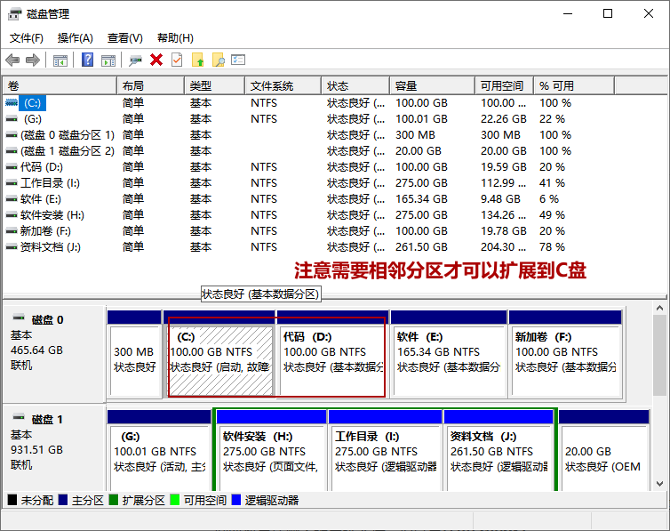
Task: Click the bright green 可用空间 legend swatch
Action: pyautogui.click(x=174, y=500)
